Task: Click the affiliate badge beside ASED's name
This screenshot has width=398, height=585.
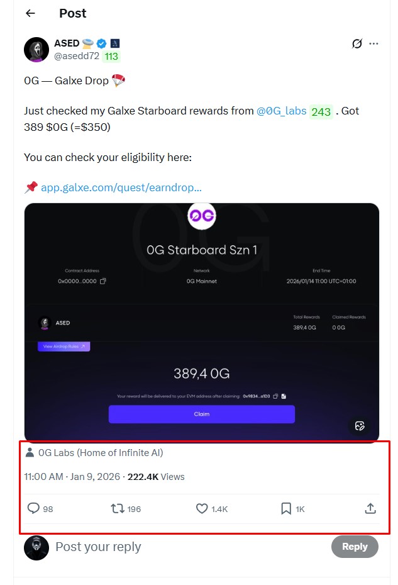Action: [x=114, y=43]
